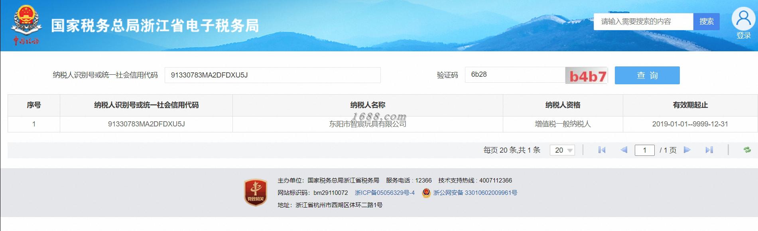This screenshot has height=231, width=758.
Task: Refresh the results table
Action: [747, 150]
